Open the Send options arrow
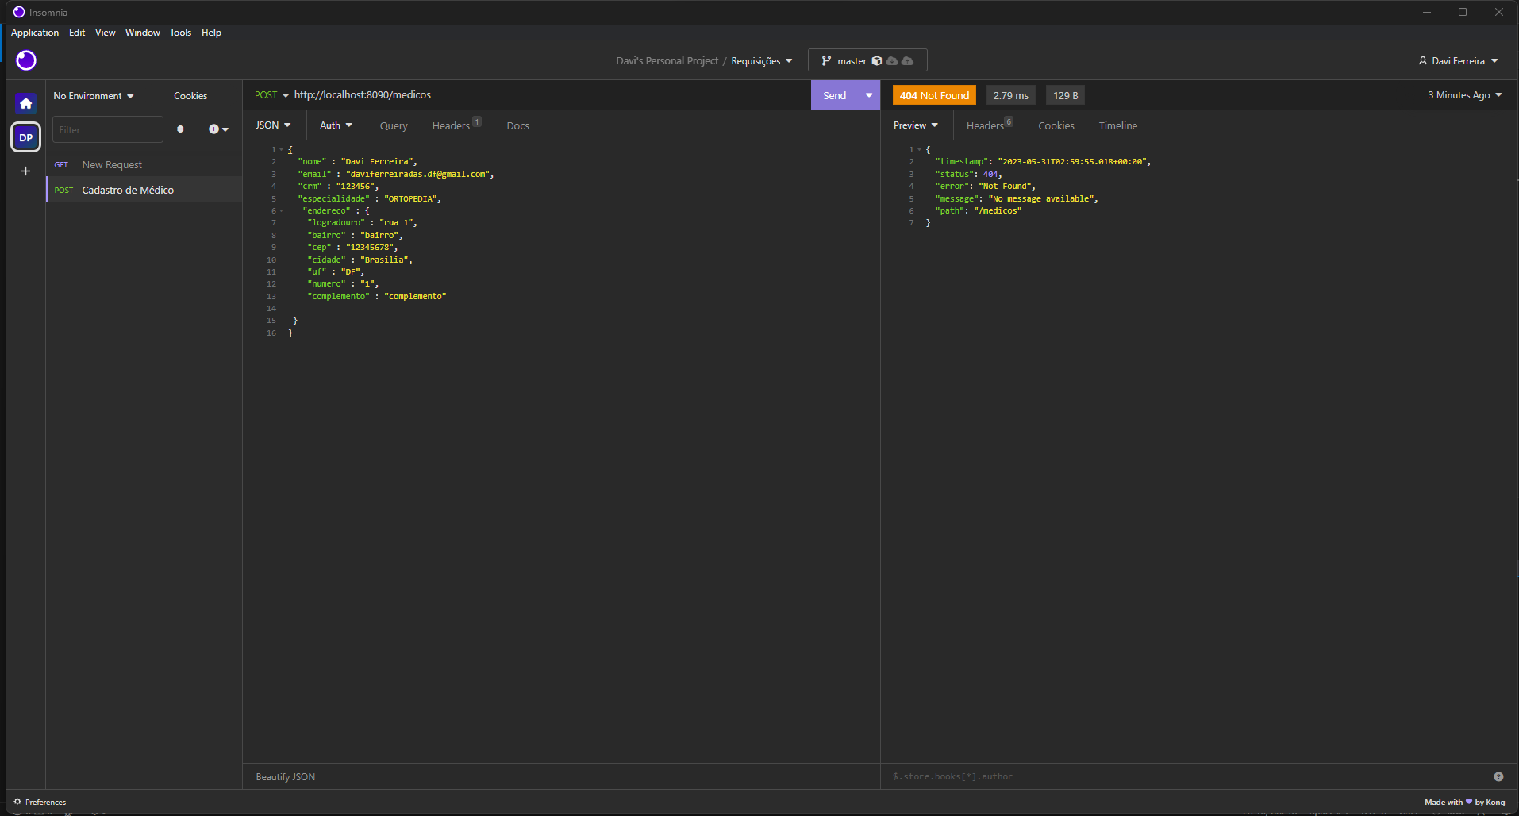The height and width of the screenshot is (816, 1519). coord(869,95)
